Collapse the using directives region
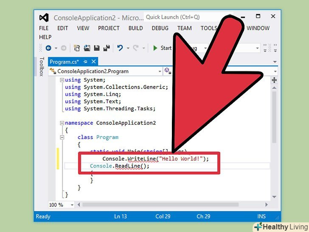 [62, 80]
